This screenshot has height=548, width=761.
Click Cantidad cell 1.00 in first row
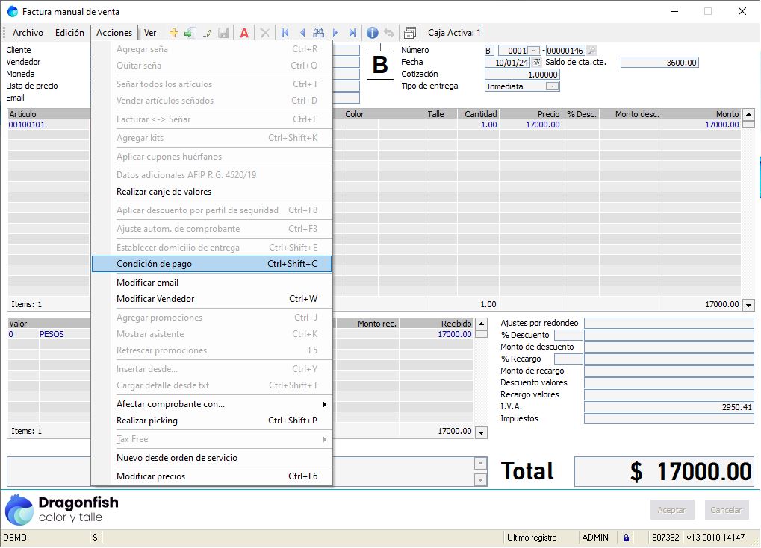click(477, 125)
